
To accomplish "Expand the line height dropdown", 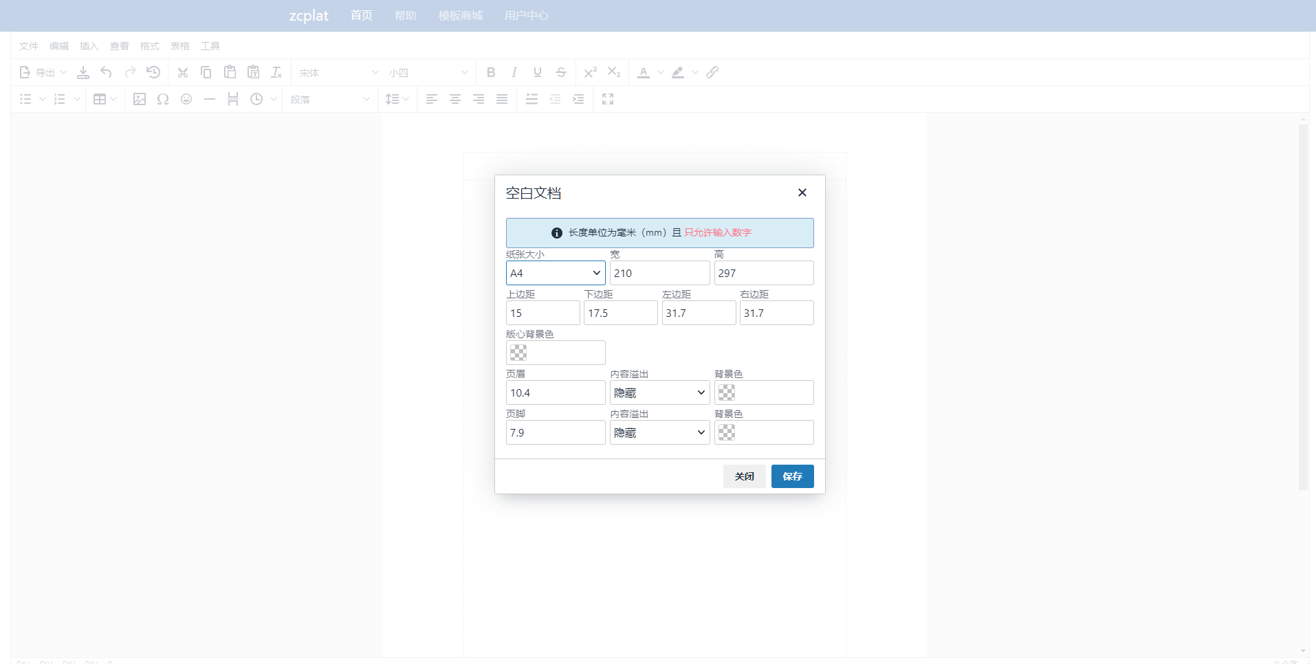I will pyautogui.click(x=397, y=99).
